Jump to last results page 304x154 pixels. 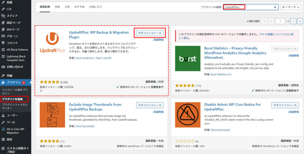click(300, 21)
